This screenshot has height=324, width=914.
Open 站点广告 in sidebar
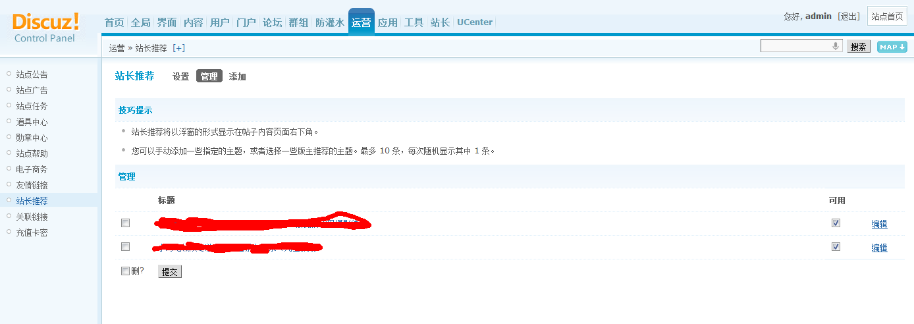click(x=32, y=90)
